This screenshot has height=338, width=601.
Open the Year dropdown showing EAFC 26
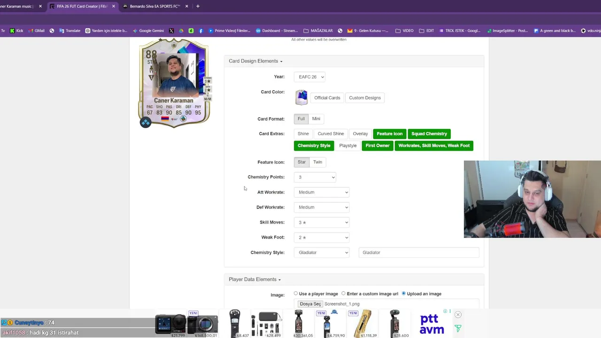tap(309, 77)
